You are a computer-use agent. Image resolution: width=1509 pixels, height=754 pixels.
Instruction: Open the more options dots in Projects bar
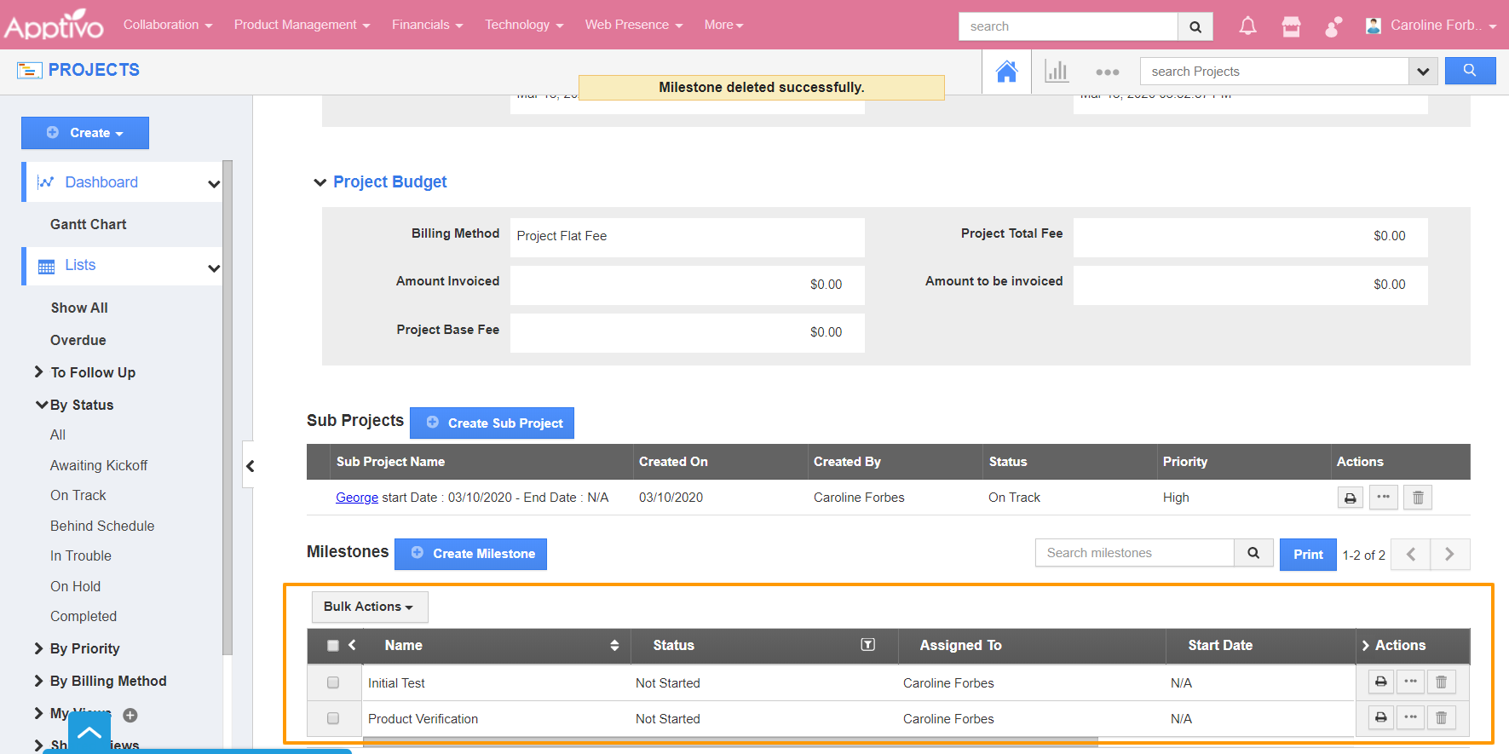1107,72
